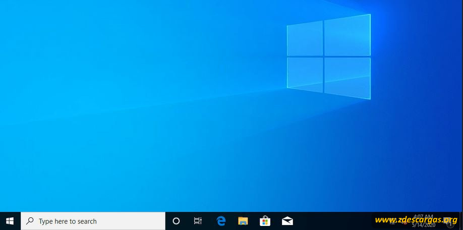Open Task View on the taskbar
Viewport: 463px width, 230px height.
click(x=198, y=221)
